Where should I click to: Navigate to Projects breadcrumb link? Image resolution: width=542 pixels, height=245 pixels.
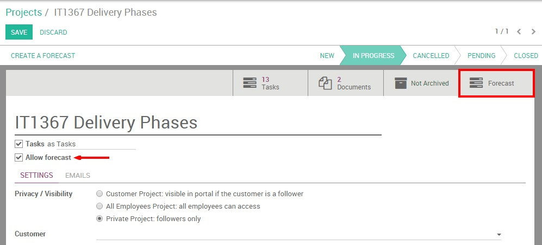coord(23,12)
